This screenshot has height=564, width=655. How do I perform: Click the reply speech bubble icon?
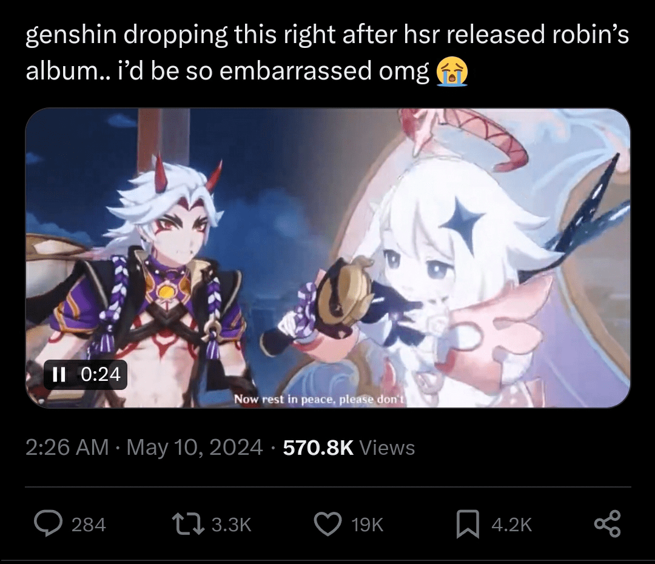pos(49,523)
